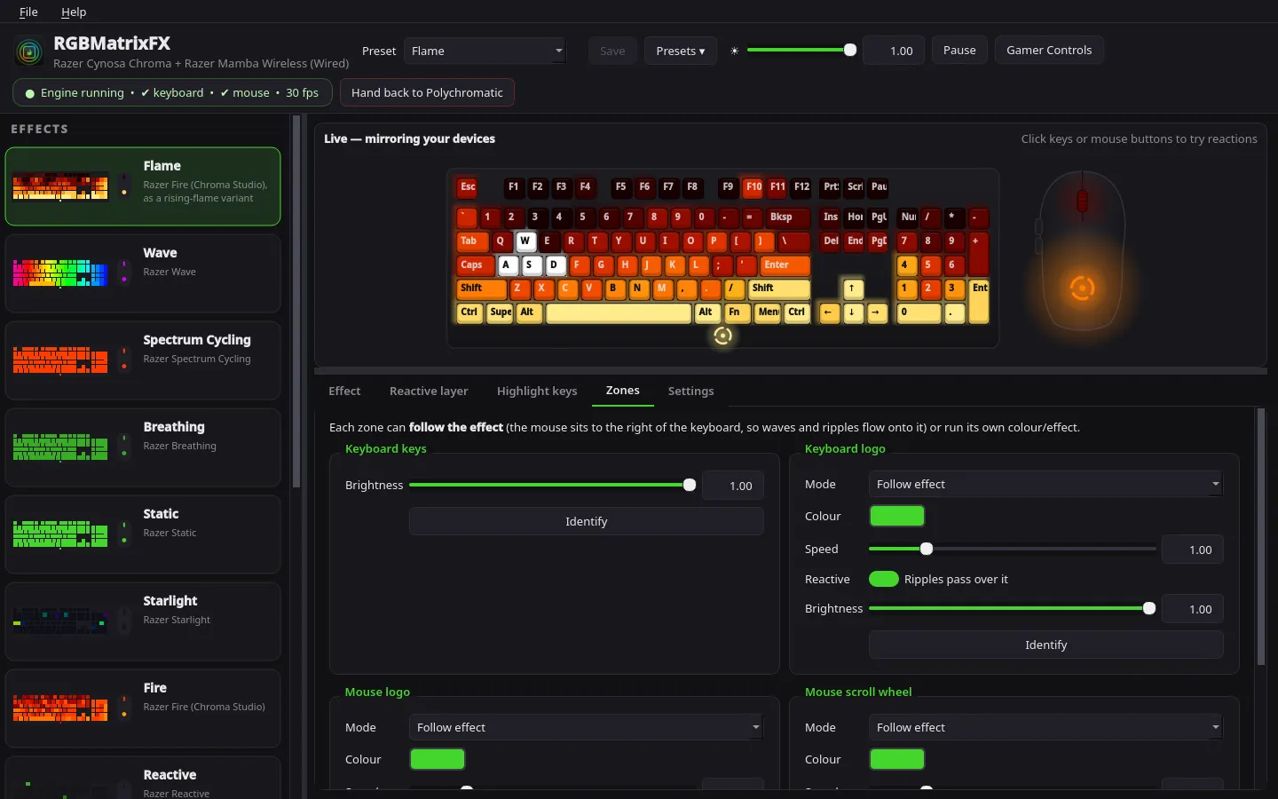Click Keyboard keys Brightness slider handle
1278x799 pixels.
(x=690, y=485)
